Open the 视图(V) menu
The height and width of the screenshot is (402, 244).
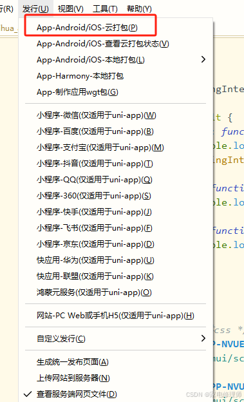tap(70, 9)
